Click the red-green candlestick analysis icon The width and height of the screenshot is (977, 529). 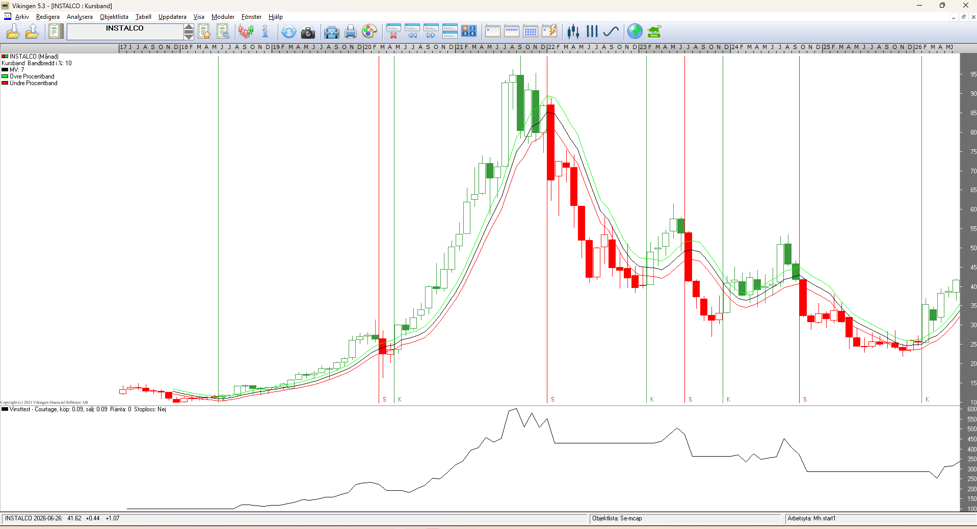point(246,32)
